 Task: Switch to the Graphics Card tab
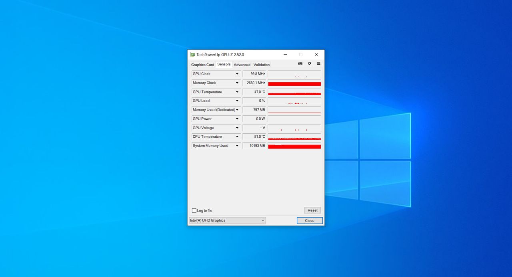(x=202, y=65)
